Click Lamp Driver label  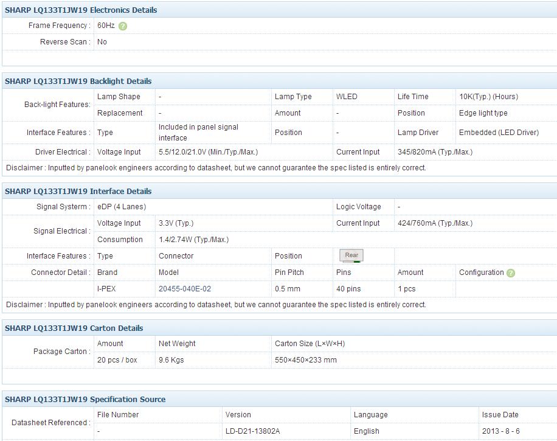point(418,133)
